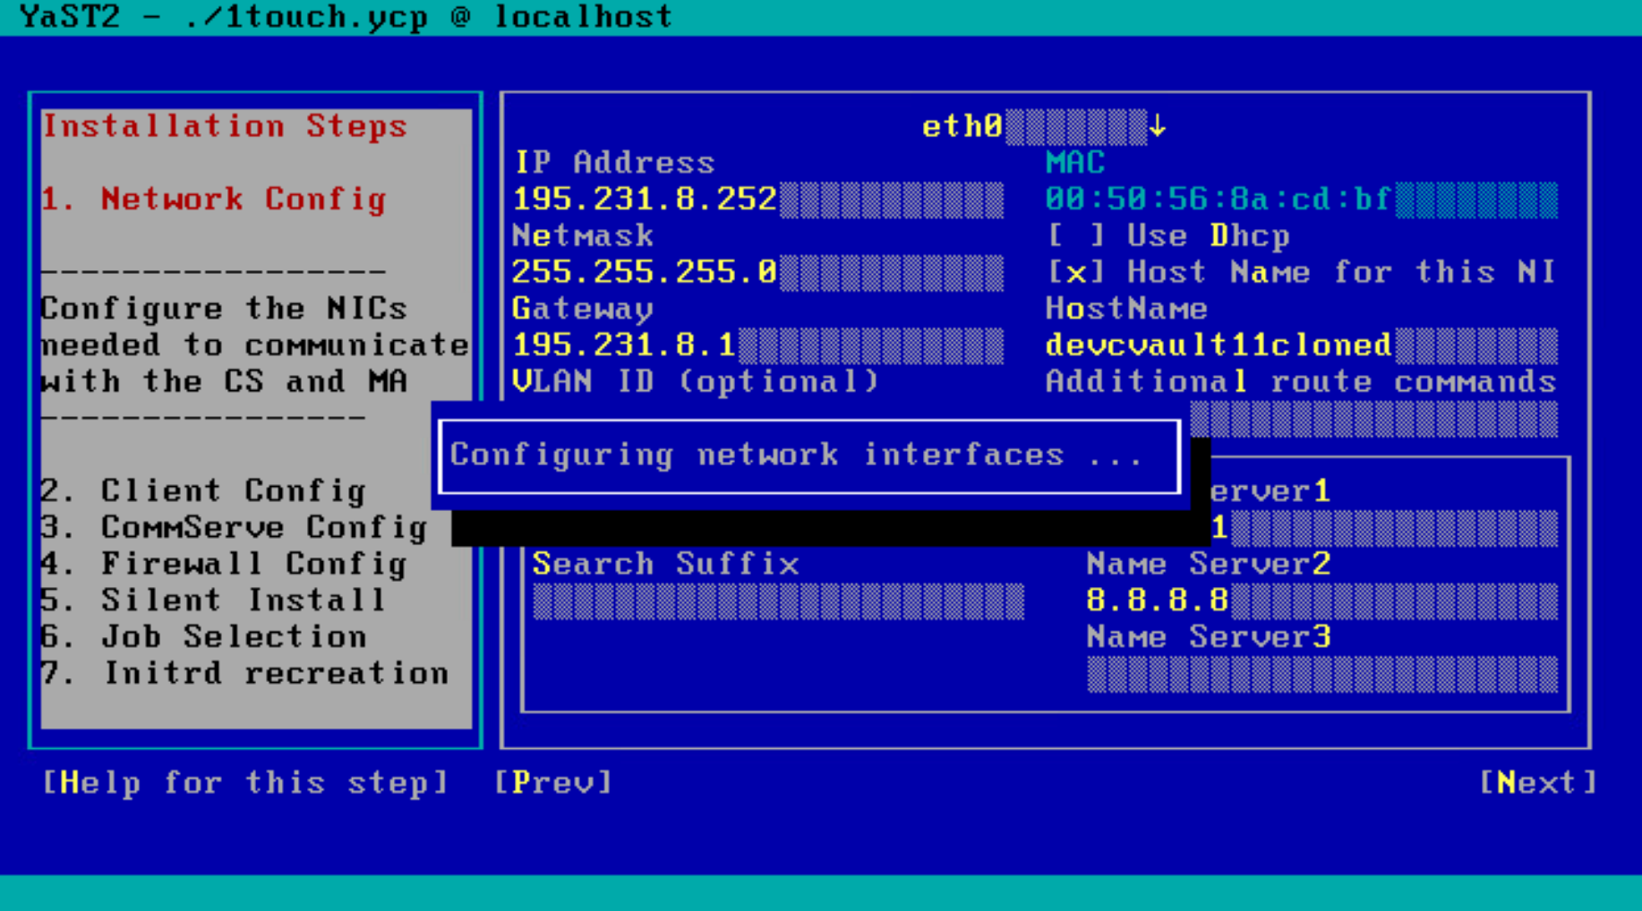This screenshot has height=911, width=1642.
Task: Go back with the Prev button
Action: pyautogui.click(x=553, y=783)
